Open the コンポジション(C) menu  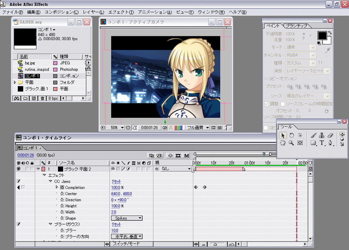(62, 12)
